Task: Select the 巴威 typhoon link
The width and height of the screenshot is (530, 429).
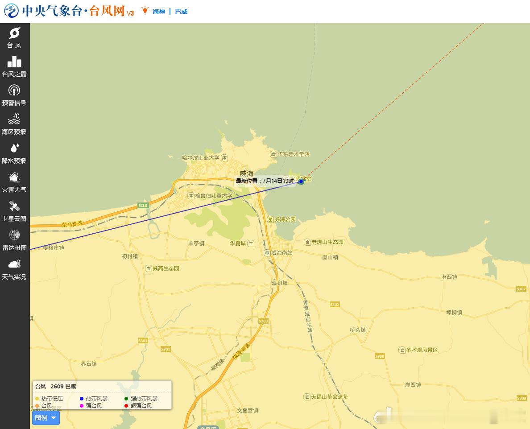Action: coord(181,12)
